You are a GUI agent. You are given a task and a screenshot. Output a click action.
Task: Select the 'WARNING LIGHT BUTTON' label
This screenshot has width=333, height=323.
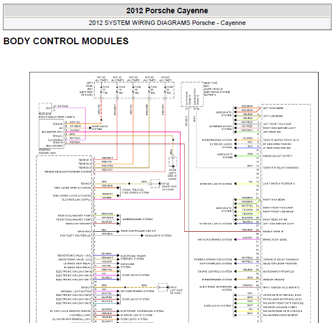(76, 291)
